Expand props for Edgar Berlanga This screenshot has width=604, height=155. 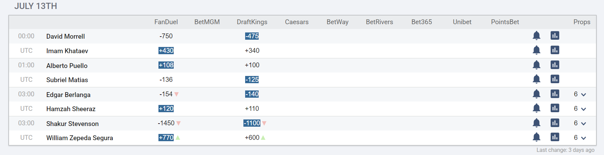pos(580,94)
